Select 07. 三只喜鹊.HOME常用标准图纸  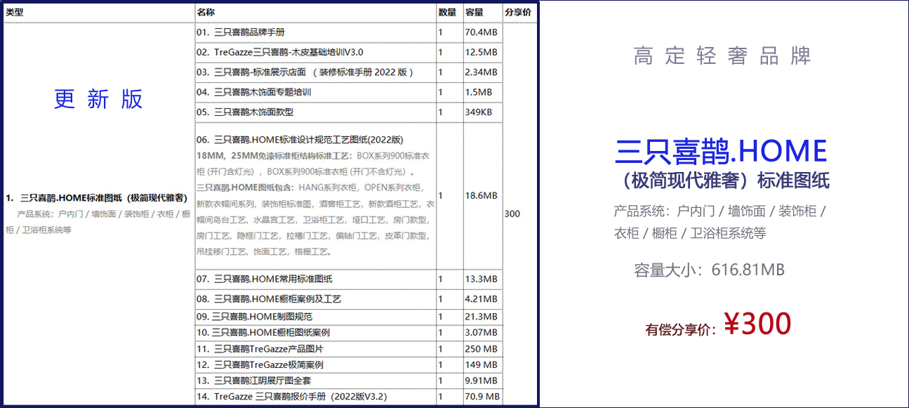[265, 279]
